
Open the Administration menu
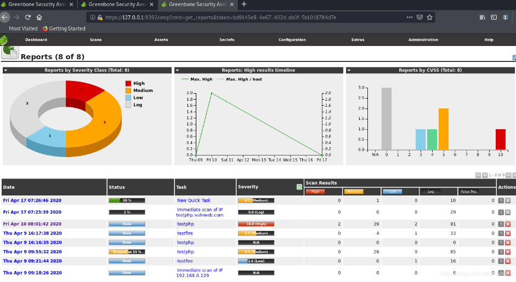pyautogui.click(x=423, y=40)
